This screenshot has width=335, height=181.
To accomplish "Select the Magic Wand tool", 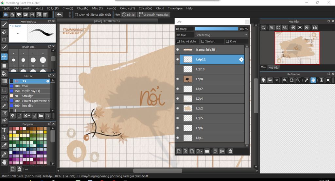I will point(4,106).
